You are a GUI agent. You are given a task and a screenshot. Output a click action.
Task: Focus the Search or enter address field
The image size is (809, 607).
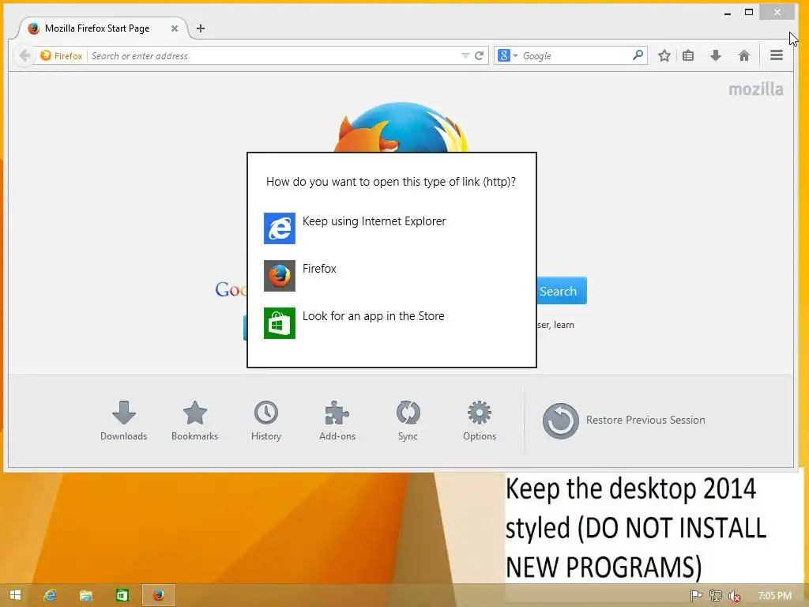pos(274,56)
